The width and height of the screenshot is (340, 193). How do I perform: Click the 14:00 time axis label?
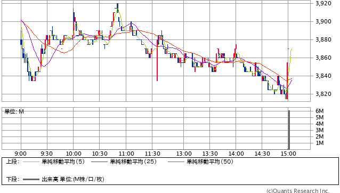(236, 154)
